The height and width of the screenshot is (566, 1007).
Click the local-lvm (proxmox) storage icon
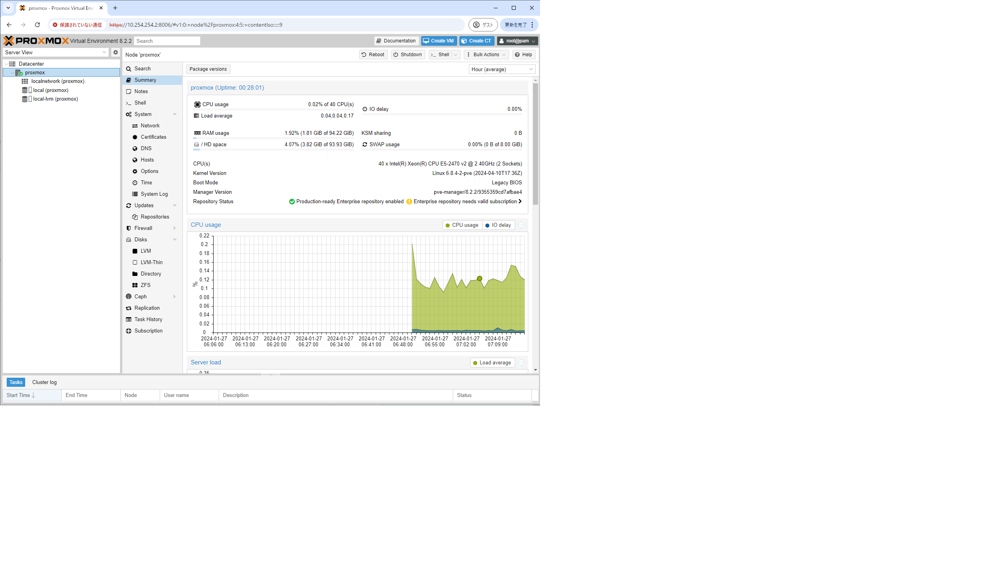coord(25,99)
